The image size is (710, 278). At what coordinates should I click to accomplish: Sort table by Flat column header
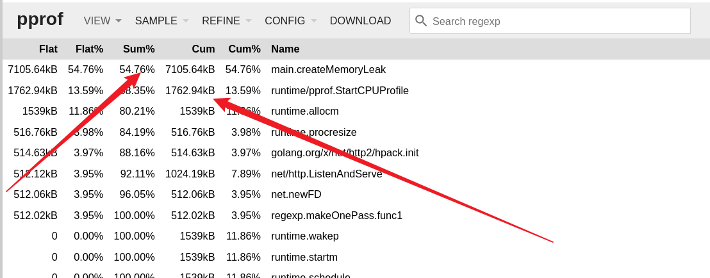48,49
